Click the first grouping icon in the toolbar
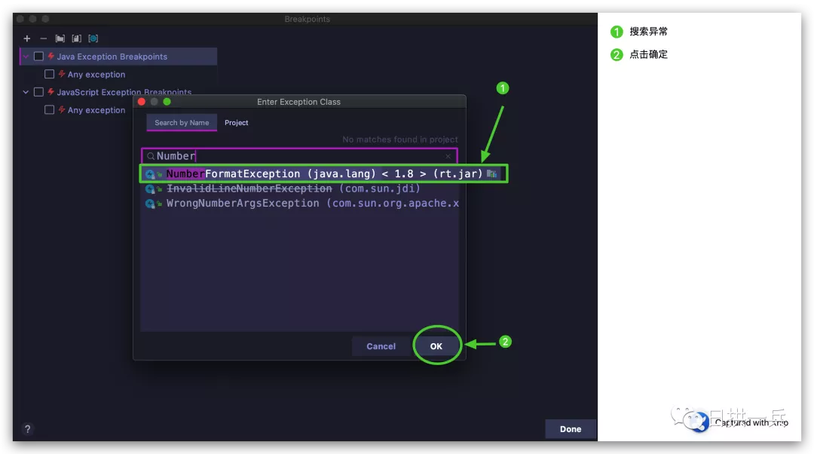This screenshot has height=454, width=814. click(60, 38)
